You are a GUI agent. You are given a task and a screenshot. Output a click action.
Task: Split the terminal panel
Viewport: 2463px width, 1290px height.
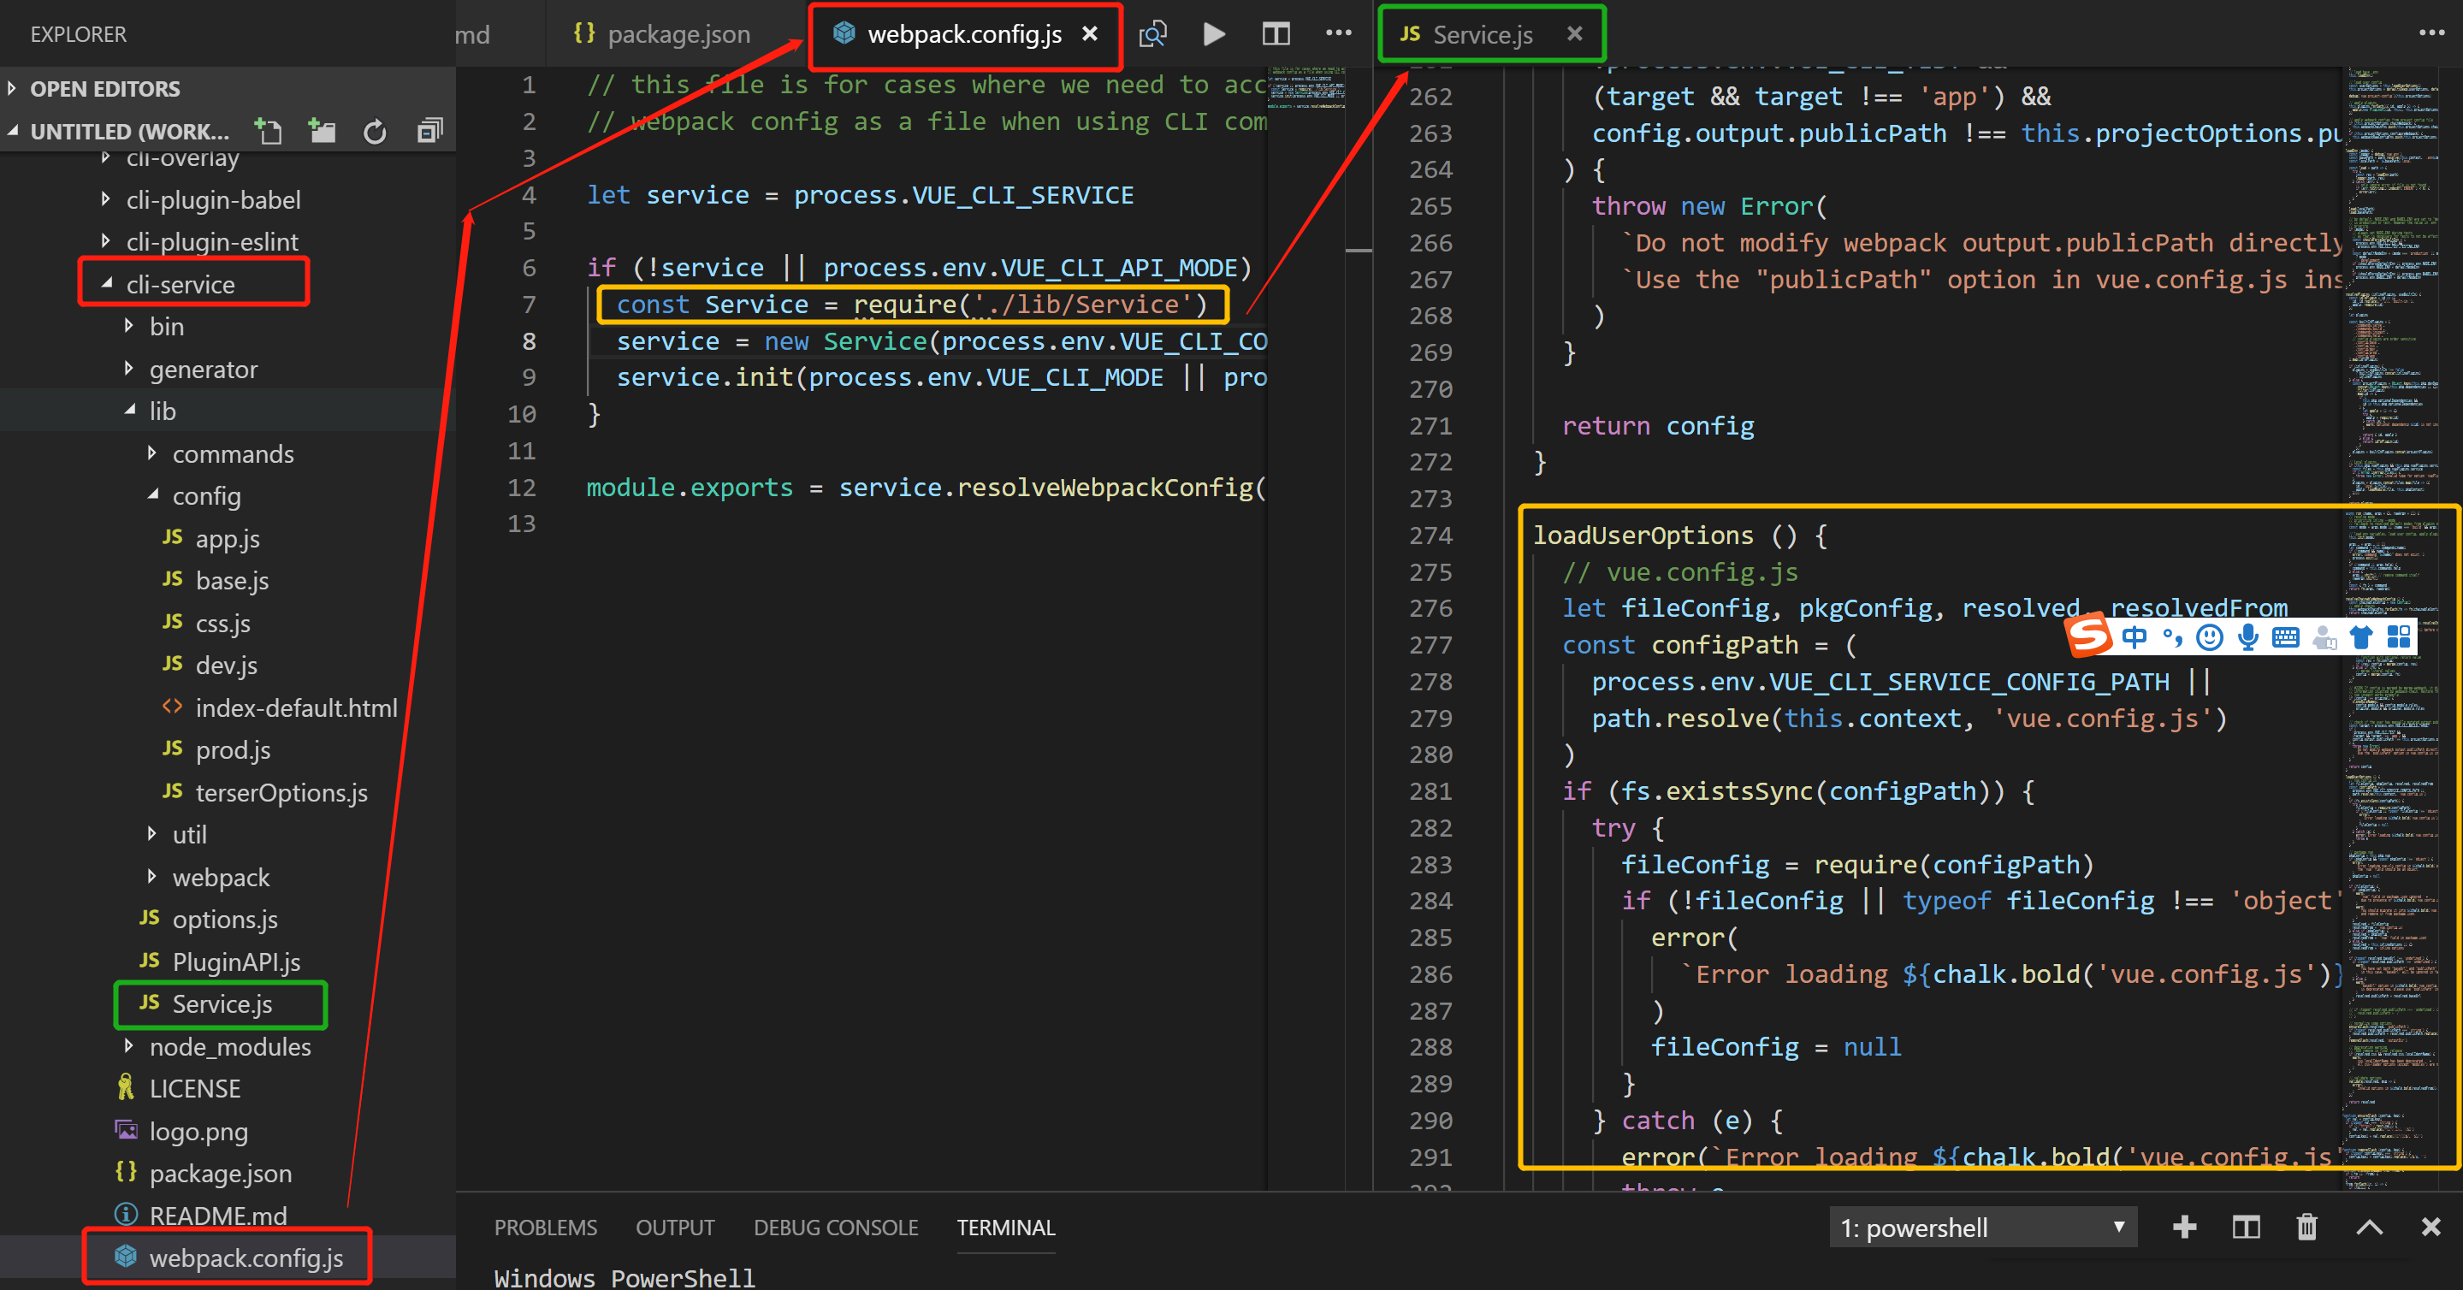[2245, 1227]
